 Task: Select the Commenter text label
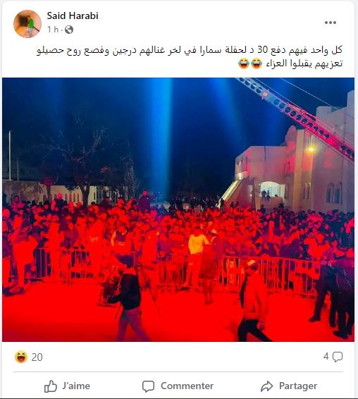[x=187, y=386]
